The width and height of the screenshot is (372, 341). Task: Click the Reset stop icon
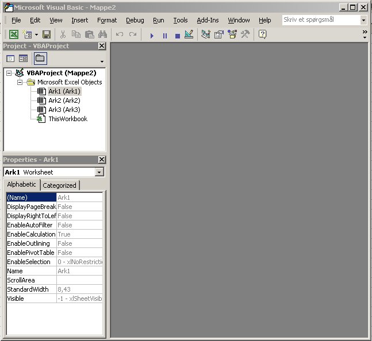[x=177, y=35]
